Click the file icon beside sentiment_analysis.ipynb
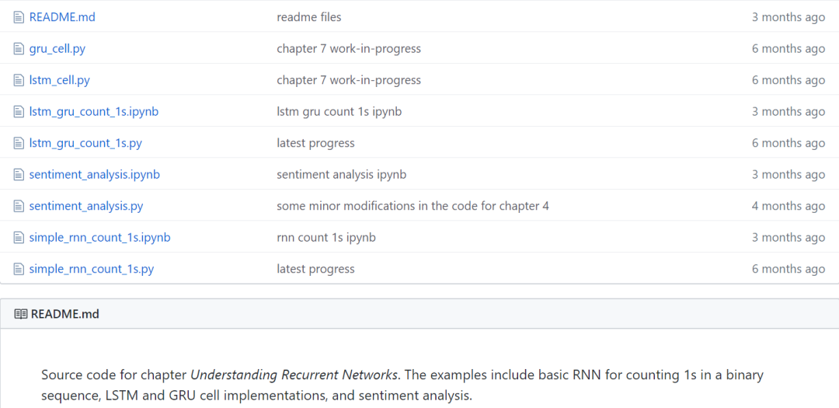 [19, 174]
